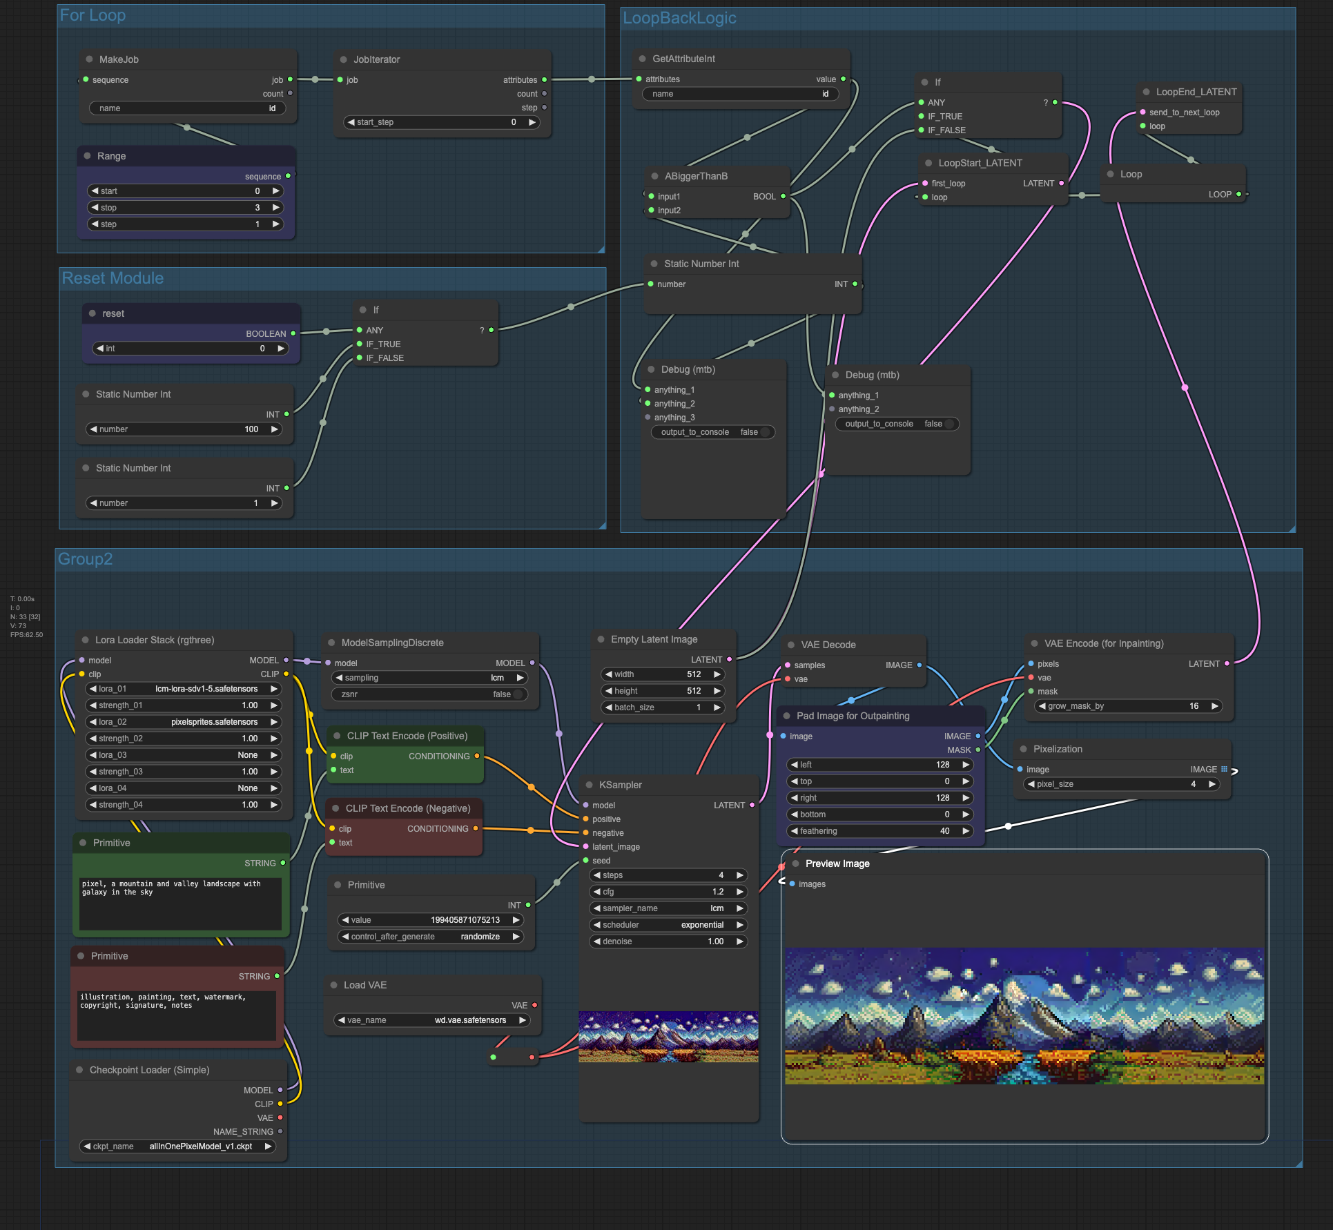Increase KSampler steps value
Image resolution: width=1333 pixels, height=1230 pixels.
pos(739,875)
